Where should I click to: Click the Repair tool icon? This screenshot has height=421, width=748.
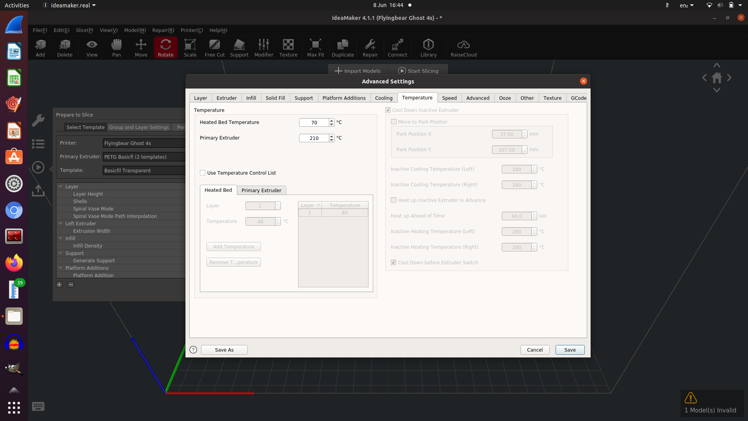tap(369, 48)
